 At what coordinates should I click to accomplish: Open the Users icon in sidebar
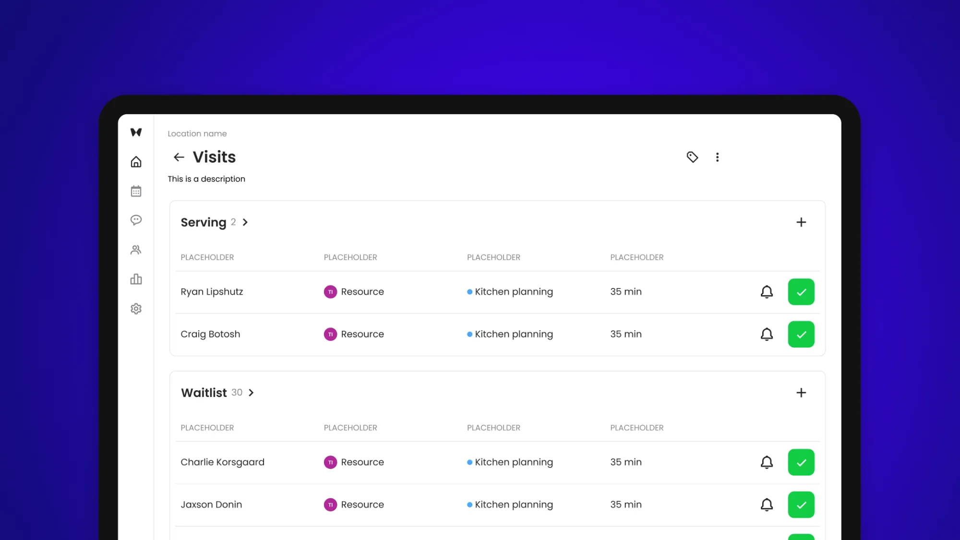click(x=136, y=250)
